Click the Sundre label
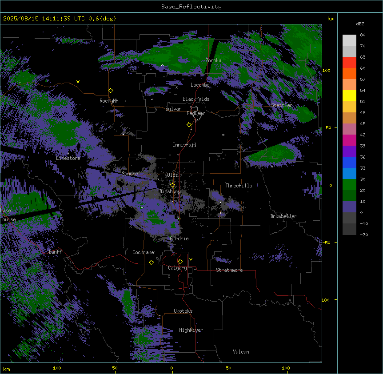Image resolution: width=383 pixels, height=374 pixels. (x=130, y=174)
